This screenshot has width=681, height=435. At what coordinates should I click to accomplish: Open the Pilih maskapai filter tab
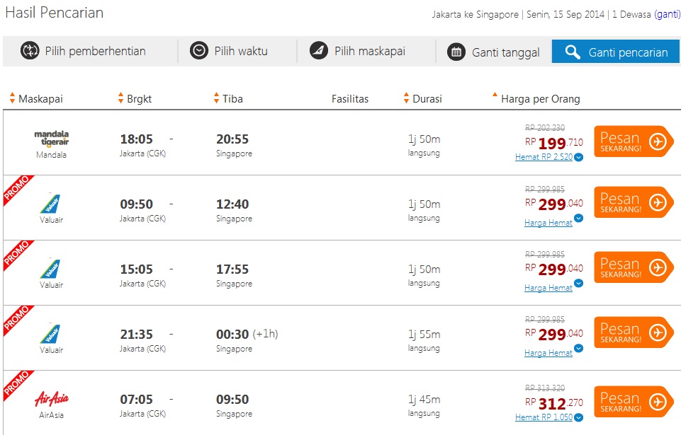pyautogui.click(x=368, y=51)
